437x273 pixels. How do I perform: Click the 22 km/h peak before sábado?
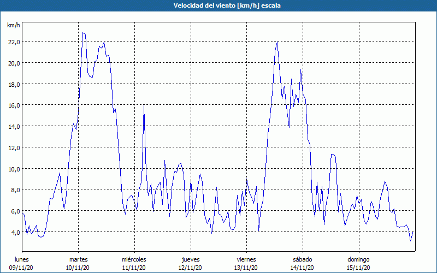tap(277, 41)
